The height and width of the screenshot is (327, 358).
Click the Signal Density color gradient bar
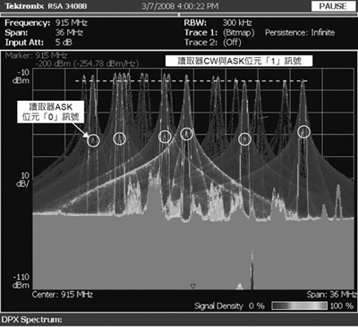(x=300, y=306)
